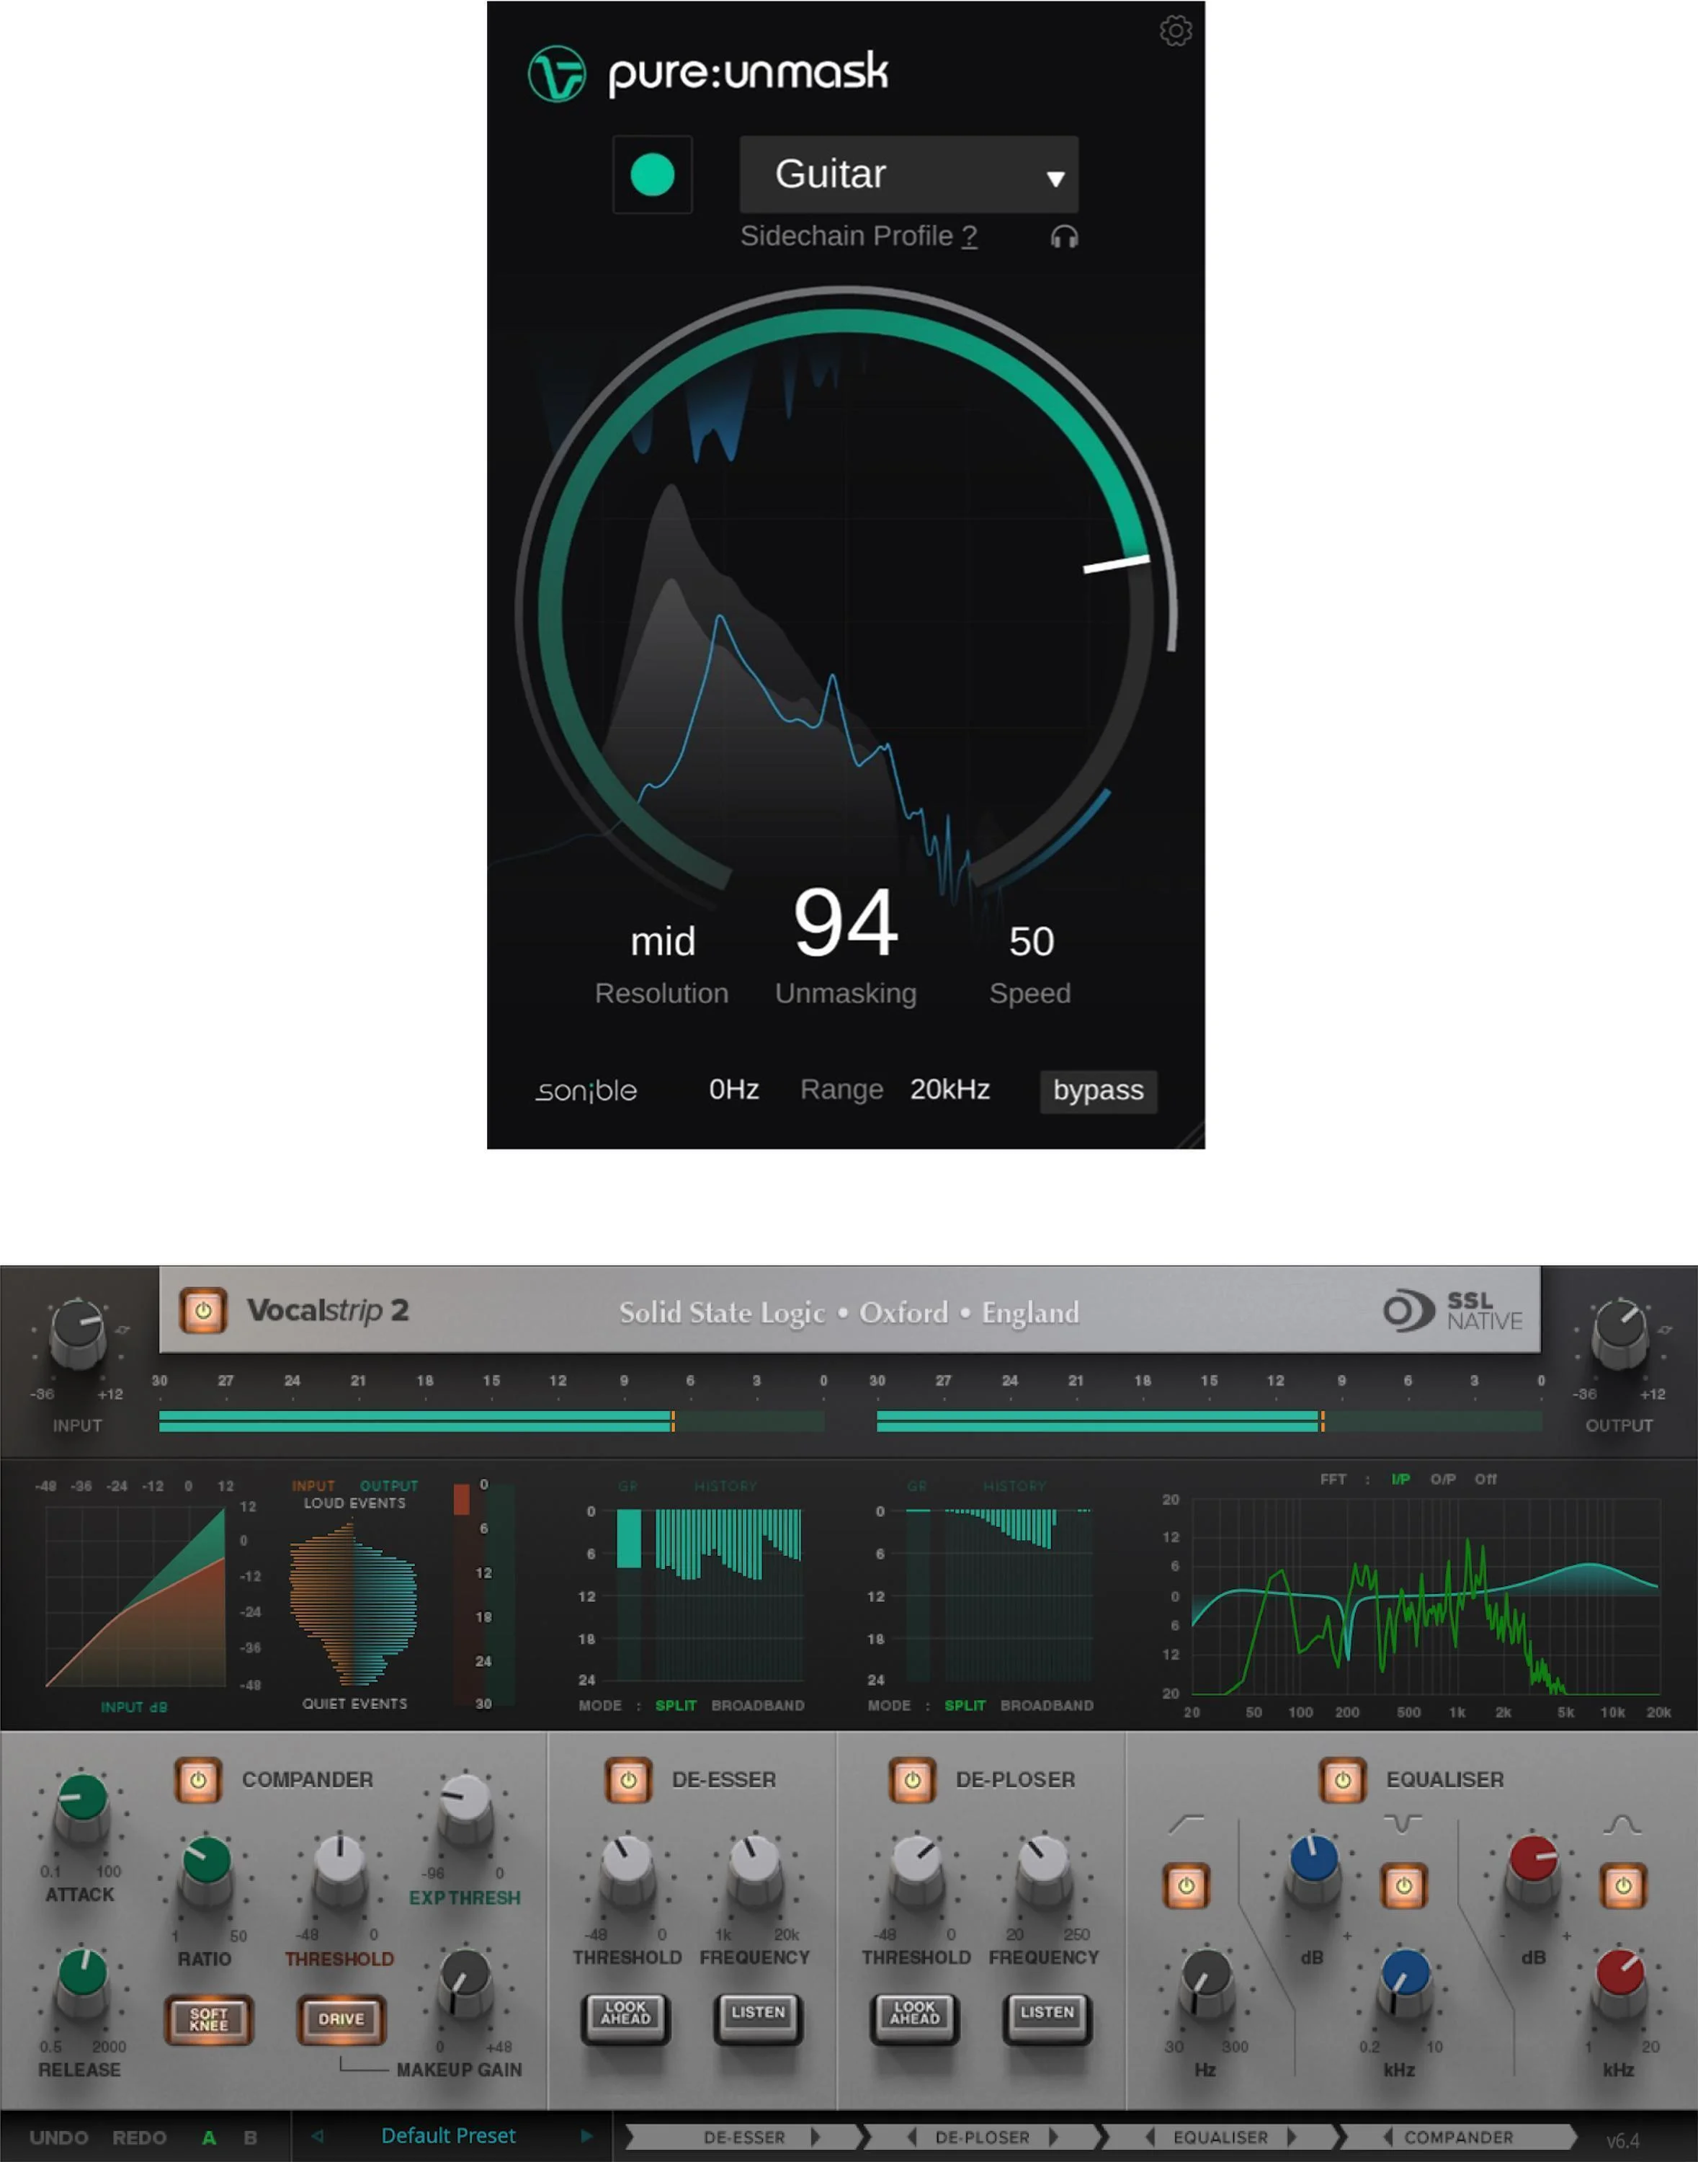Go to next preset arrow
This screenshot has height=2162, width=1698.
pos(586,2136)
